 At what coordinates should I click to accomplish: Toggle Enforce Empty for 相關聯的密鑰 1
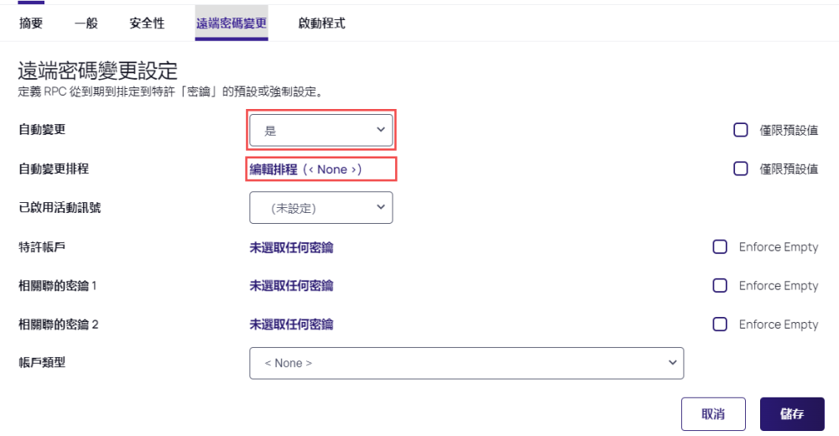720,285
